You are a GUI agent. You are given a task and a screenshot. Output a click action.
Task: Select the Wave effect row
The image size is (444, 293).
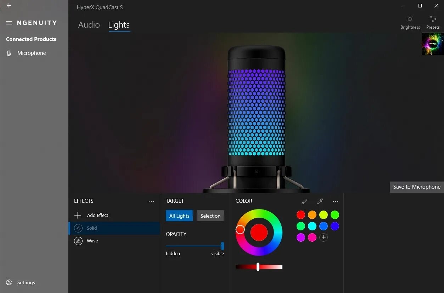point(114,241)
